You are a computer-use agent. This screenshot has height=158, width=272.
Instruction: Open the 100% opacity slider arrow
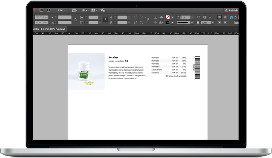(x=213, y=23)
